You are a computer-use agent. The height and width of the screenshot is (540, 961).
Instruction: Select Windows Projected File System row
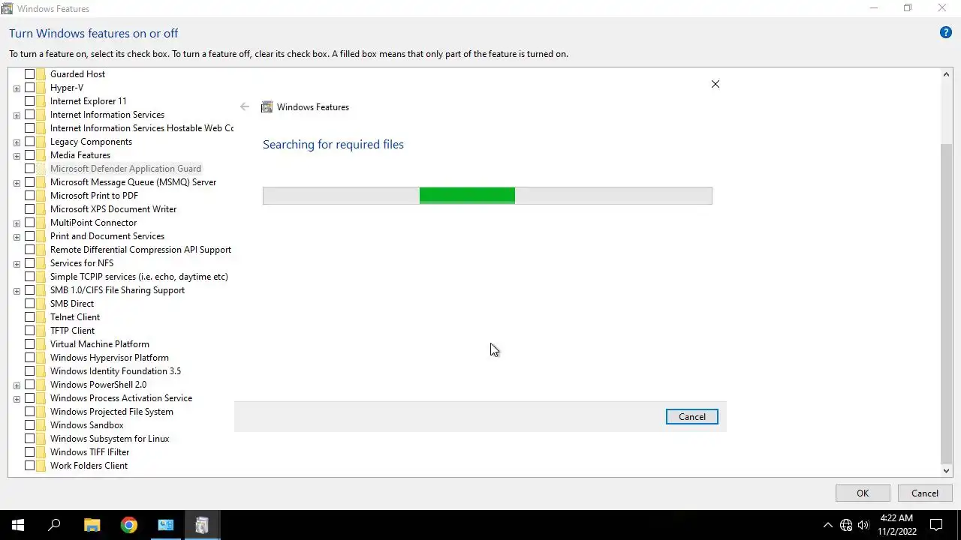point(112,412)
